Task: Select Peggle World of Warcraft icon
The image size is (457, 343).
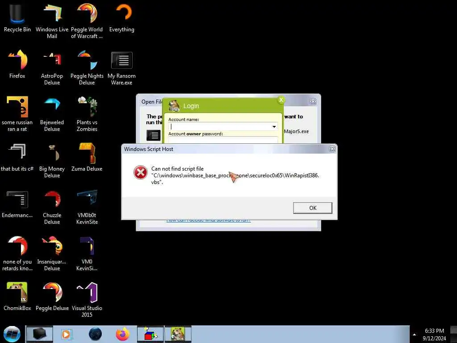Action: click(87, 21)
